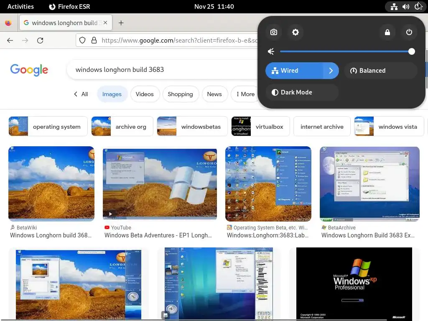Viewport: 428px width, 321px height.
Task: Open YouTube Windows Beta Adventures thumbnail
Action: (x=160, y=184)
